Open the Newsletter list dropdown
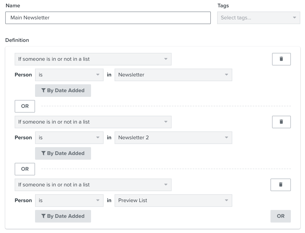The image size is (305, 233). click(173, 75)
